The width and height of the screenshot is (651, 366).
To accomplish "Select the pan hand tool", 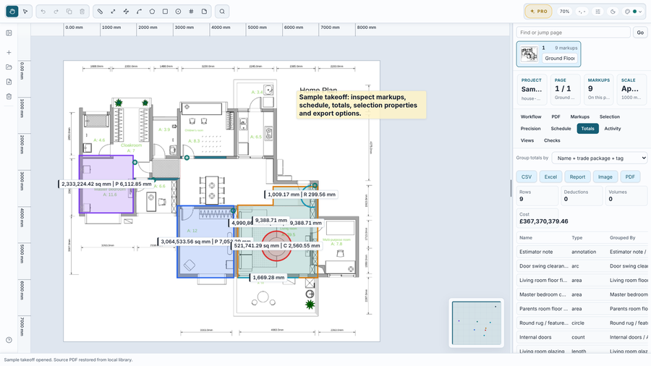I will tap(12, 12).
